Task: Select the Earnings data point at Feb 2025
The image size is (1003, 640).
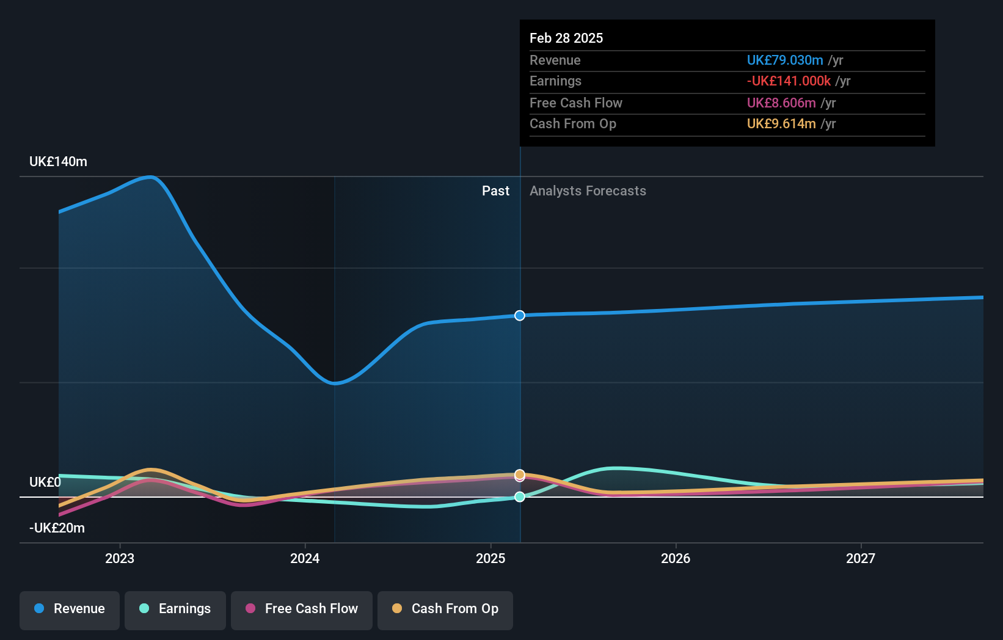Action: 520,497
